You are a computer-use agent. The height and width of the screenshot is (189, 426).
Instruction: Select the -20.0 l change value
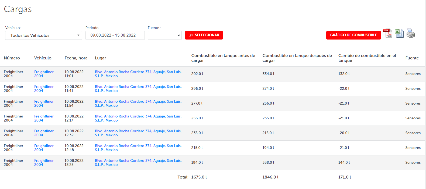coord(344,133)
